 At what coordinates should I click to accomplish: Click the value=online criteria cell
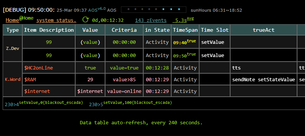[124, 91]
